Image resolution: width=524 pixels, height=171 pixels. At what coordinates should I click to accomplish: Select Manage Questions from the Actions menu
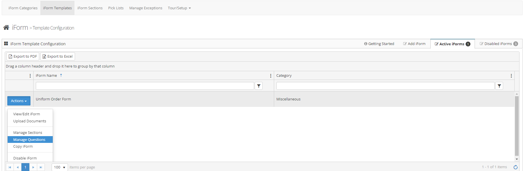(x=29, y=140)
